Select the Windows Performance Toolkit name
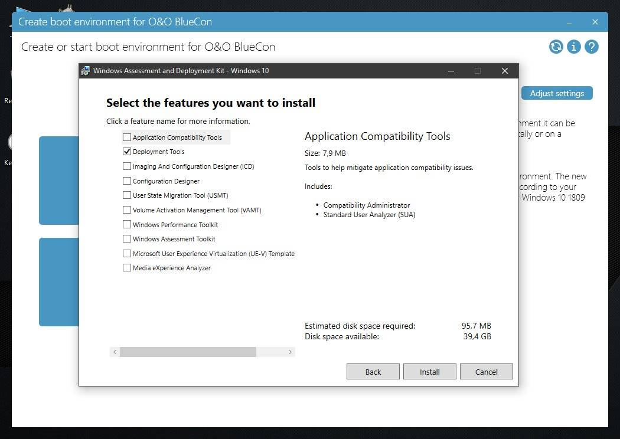Image resolution: width=620 pixels, height=439 pixels. [175, 224]
